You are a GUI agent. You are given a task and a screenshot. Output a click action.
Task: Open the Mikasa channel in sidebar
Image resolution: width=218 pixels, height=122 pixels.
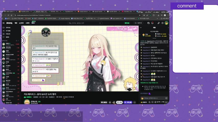[11, 92]
